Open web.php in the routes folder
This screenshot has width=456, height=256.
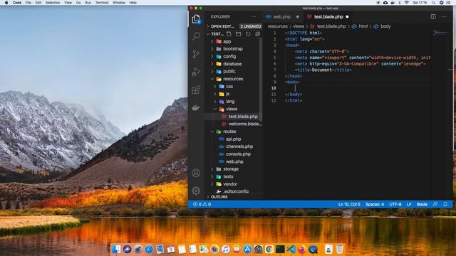pyautogui.click(x=234, y=161)
